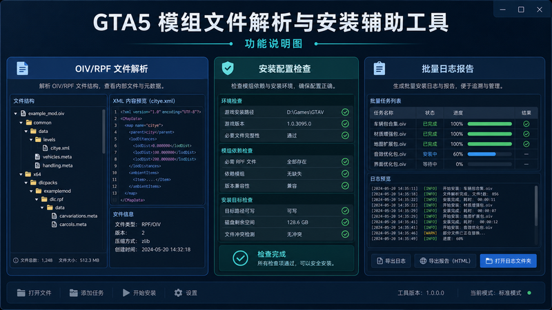Collapse the x64 folder node

(21, 174)
